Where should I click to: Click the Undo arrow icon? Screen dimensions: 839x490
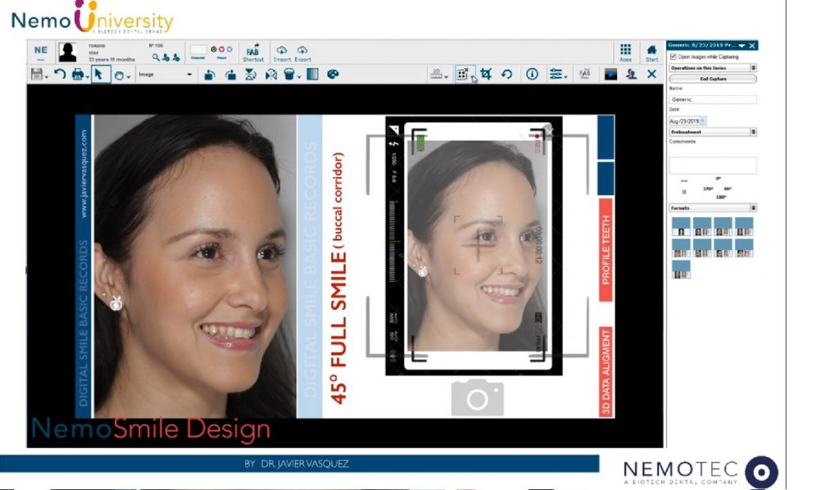59,75
